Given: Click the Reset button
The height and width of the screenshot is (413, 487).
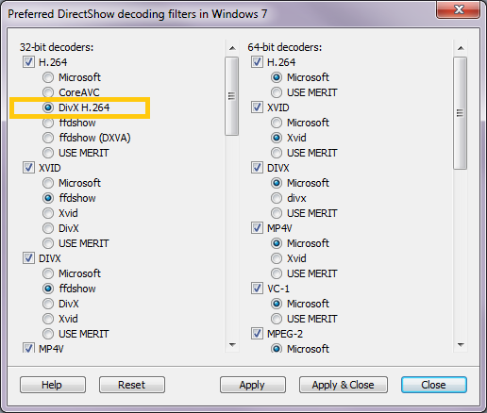Looking at the screenshot, I should pyautogui.click(x=132, y=385).
